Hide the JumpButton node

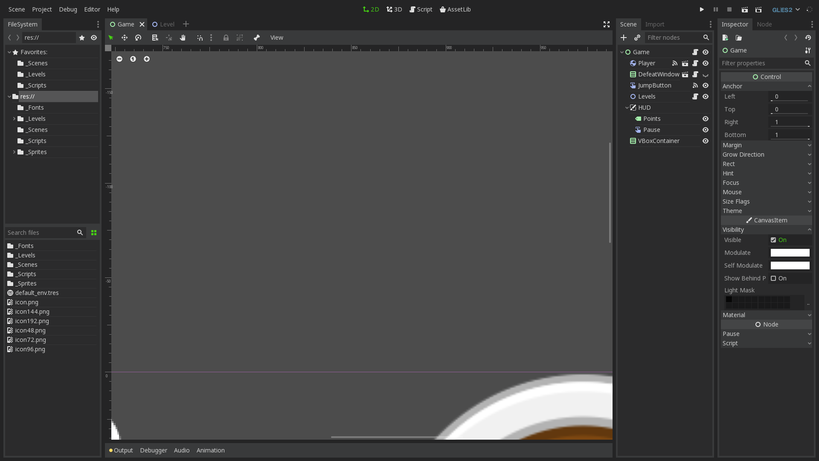[x=706, y=85]
